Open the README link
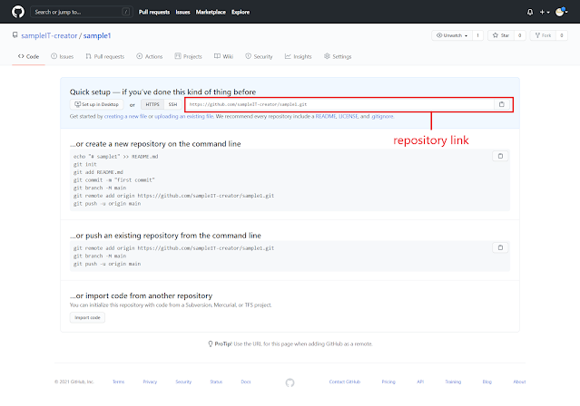The width and height of the screenshot is (580, 406). pos(326,116)
